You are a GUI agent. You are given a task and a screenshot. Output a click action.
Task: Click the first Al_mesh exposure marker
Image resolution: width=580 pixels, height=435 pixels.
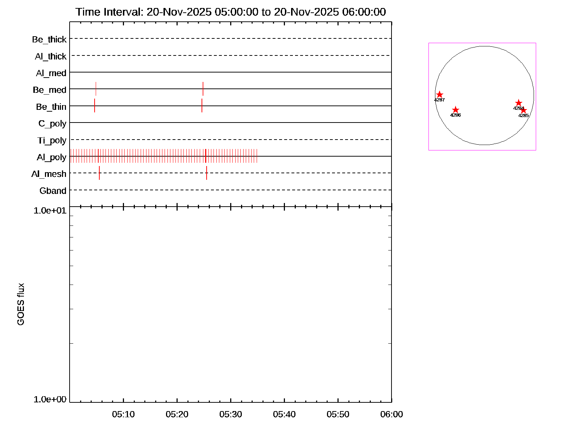[x=99, y=173]
